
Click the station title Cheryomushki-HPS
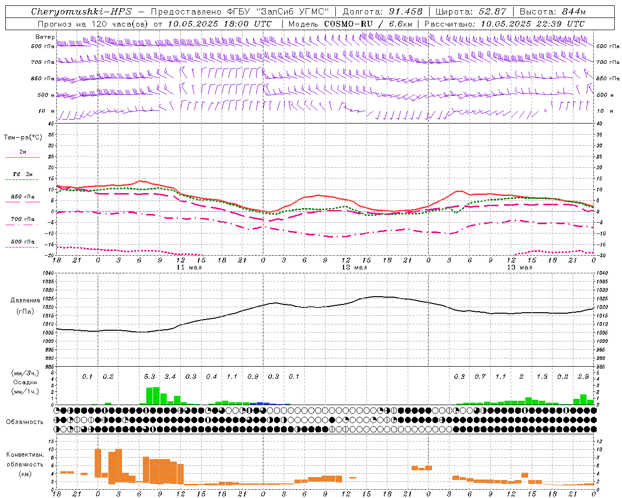click(81, 12)
